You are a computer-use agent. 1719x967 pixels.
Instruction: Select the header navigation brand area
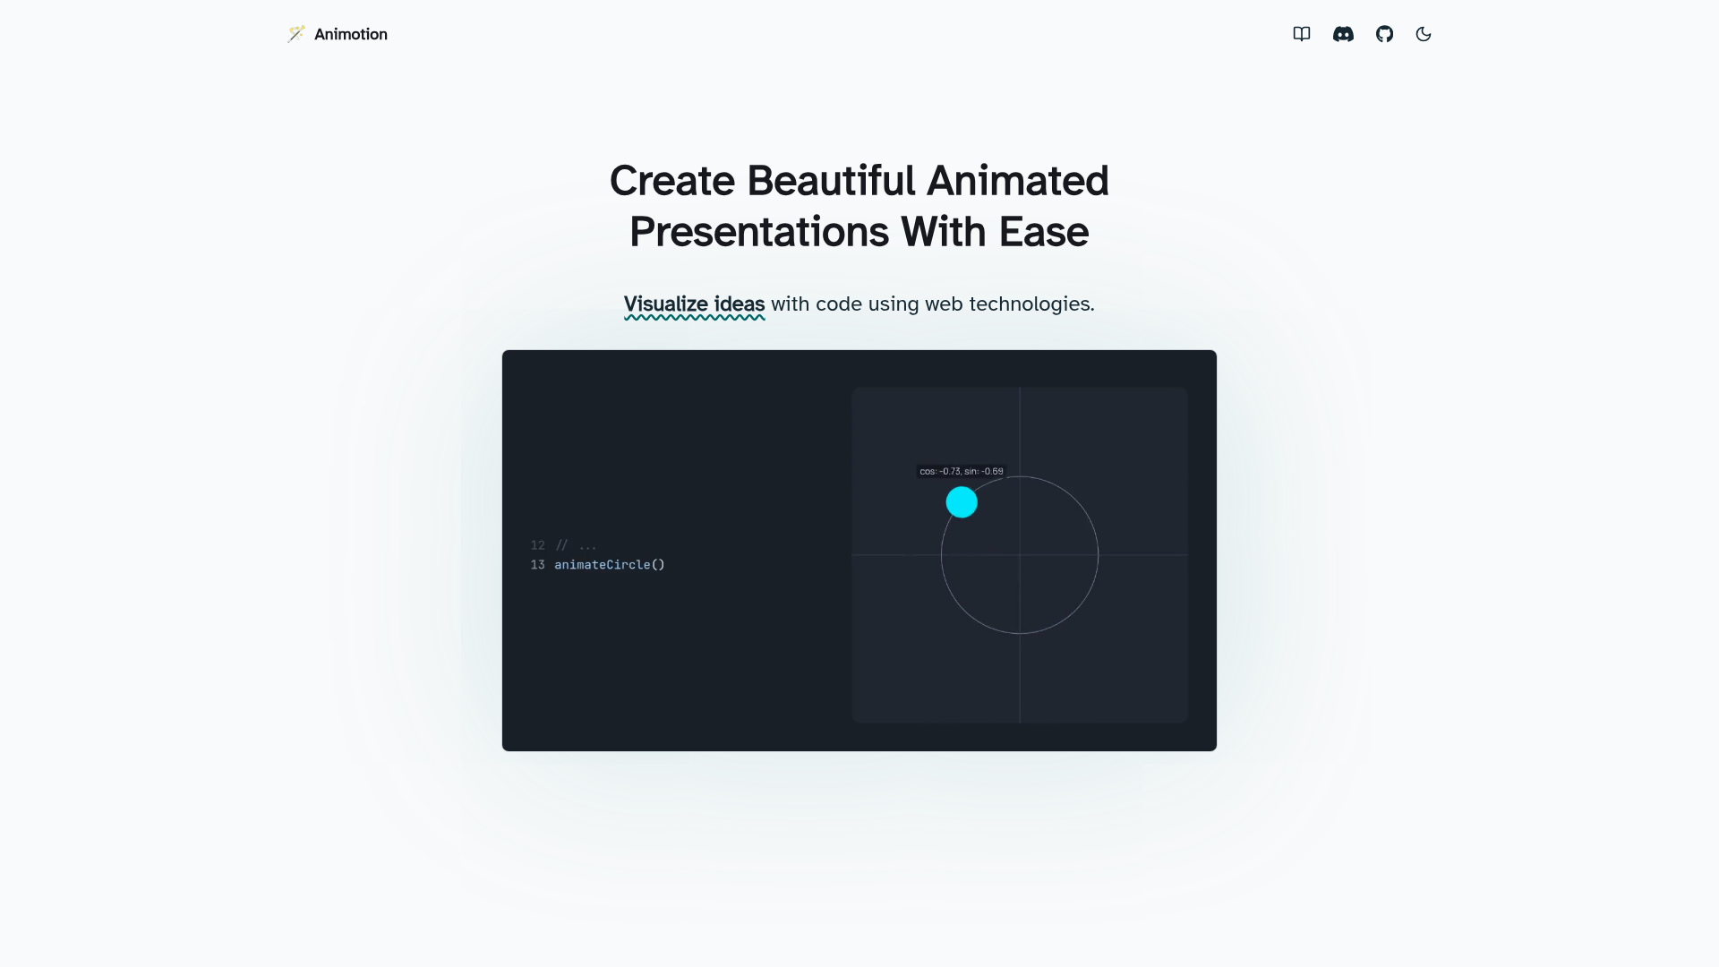337,34
